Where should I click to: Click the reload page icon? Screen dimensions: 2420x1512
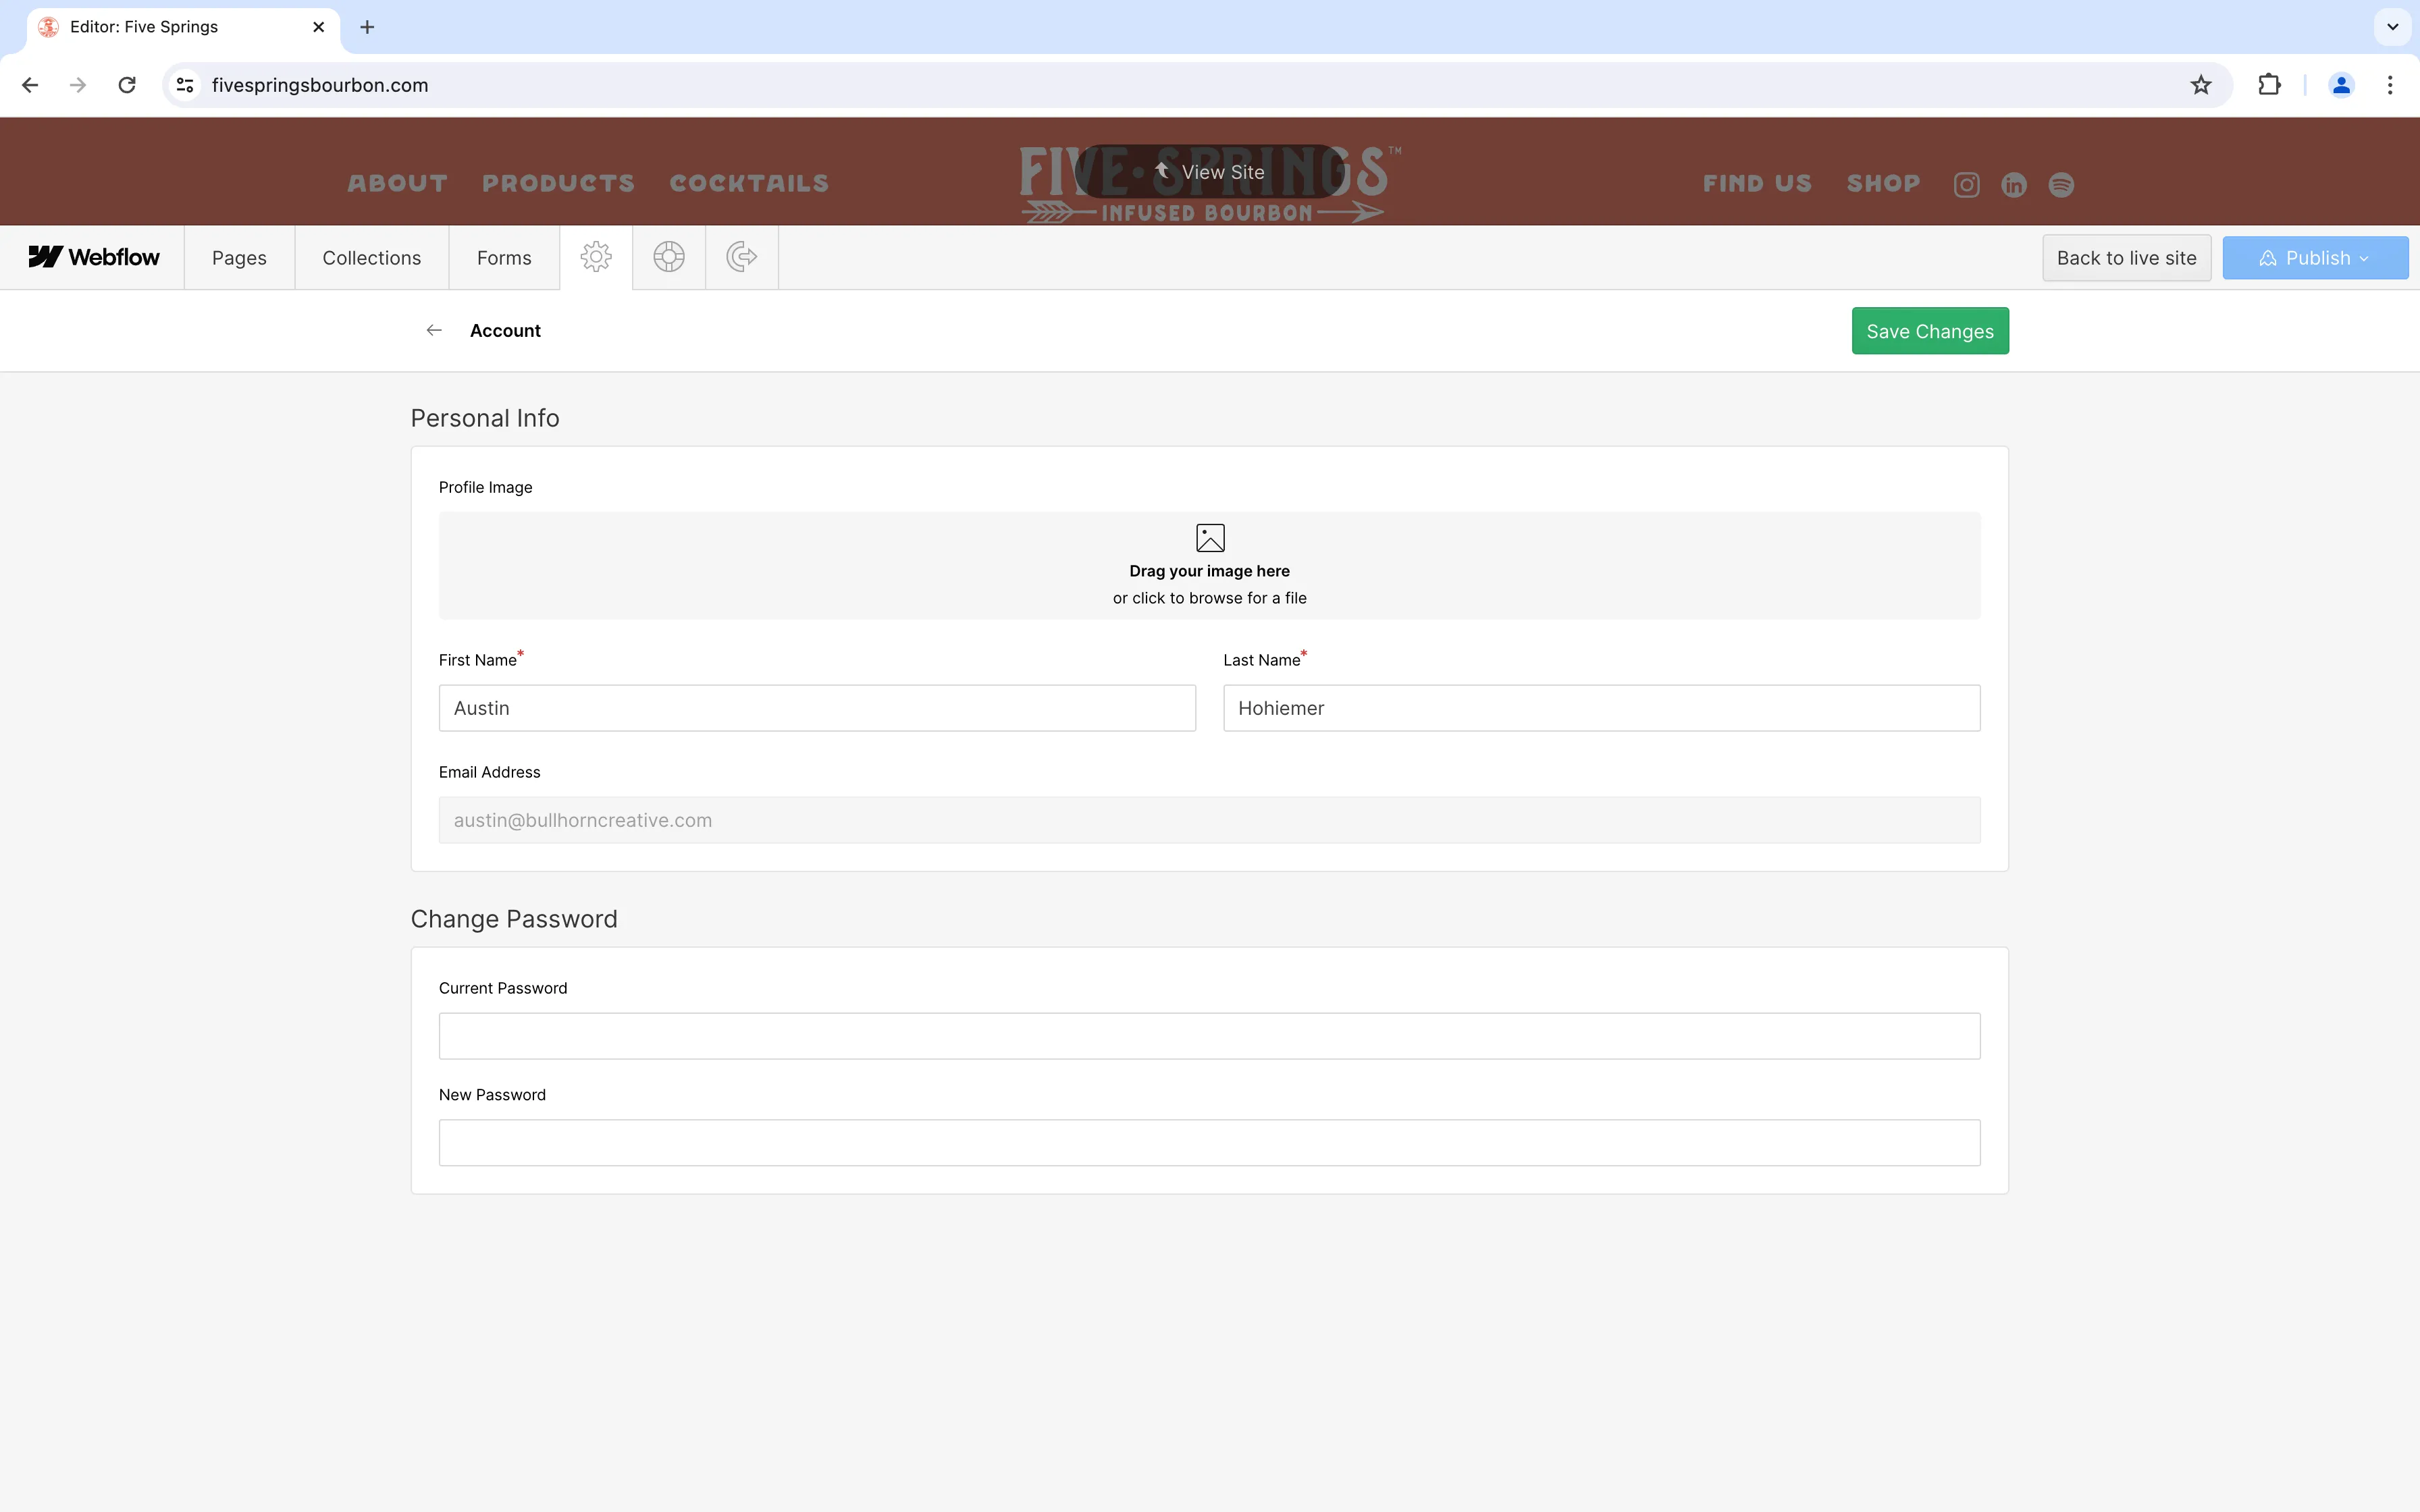(x=126, y=84)
